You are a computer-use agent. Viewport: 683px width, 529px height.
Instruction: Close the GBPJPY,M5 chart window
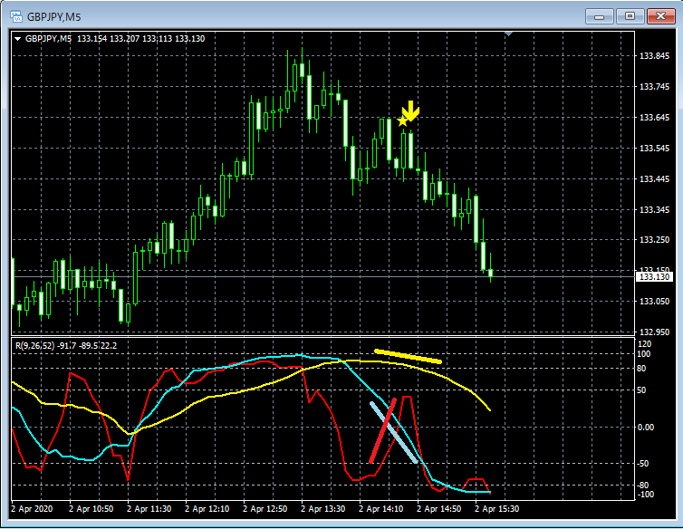click(x=660, y=16)
